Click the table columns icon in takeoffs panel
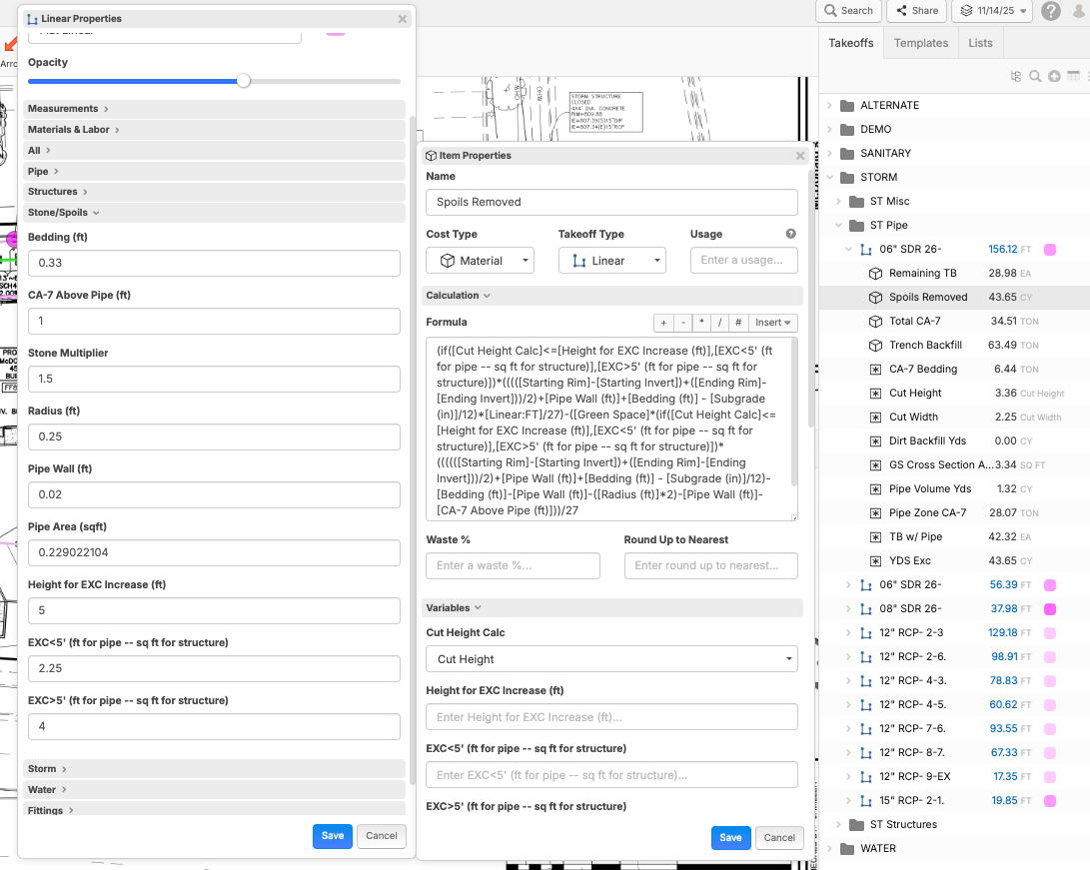Image resolution: width=1090 pixels, height=870 pixels. pos(1073,77)
